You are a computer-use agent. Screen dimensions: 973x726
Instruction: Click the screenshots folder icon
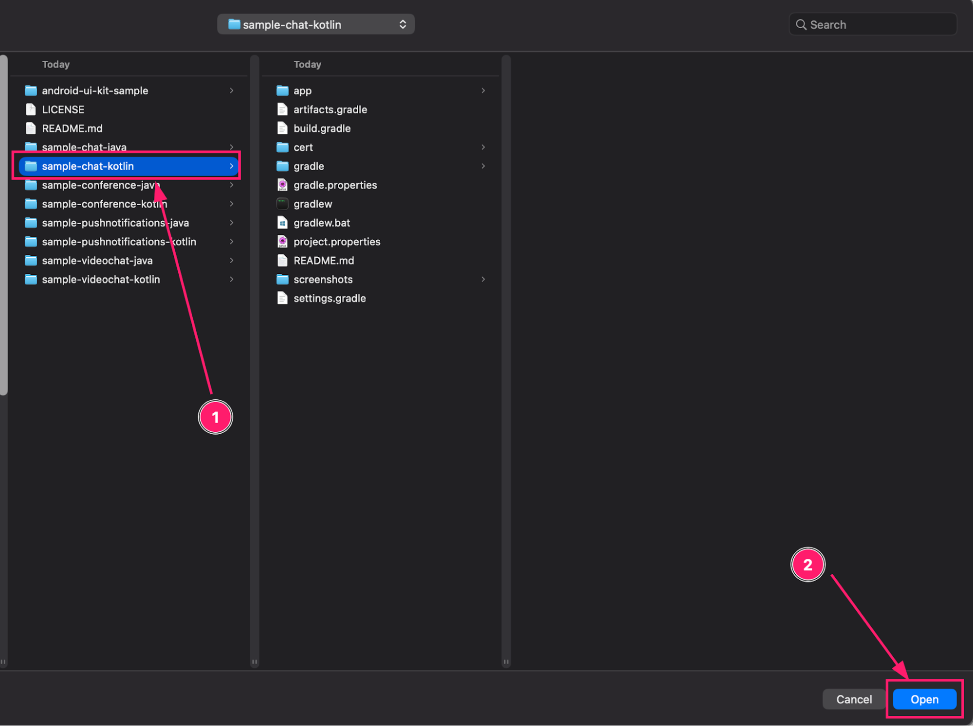(x=282, y=280)
